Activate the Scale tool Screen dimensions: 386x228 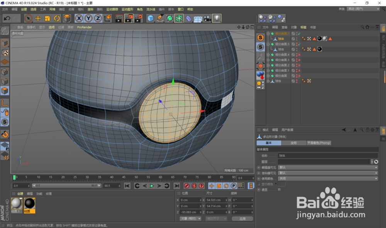(x=47, y=18)
